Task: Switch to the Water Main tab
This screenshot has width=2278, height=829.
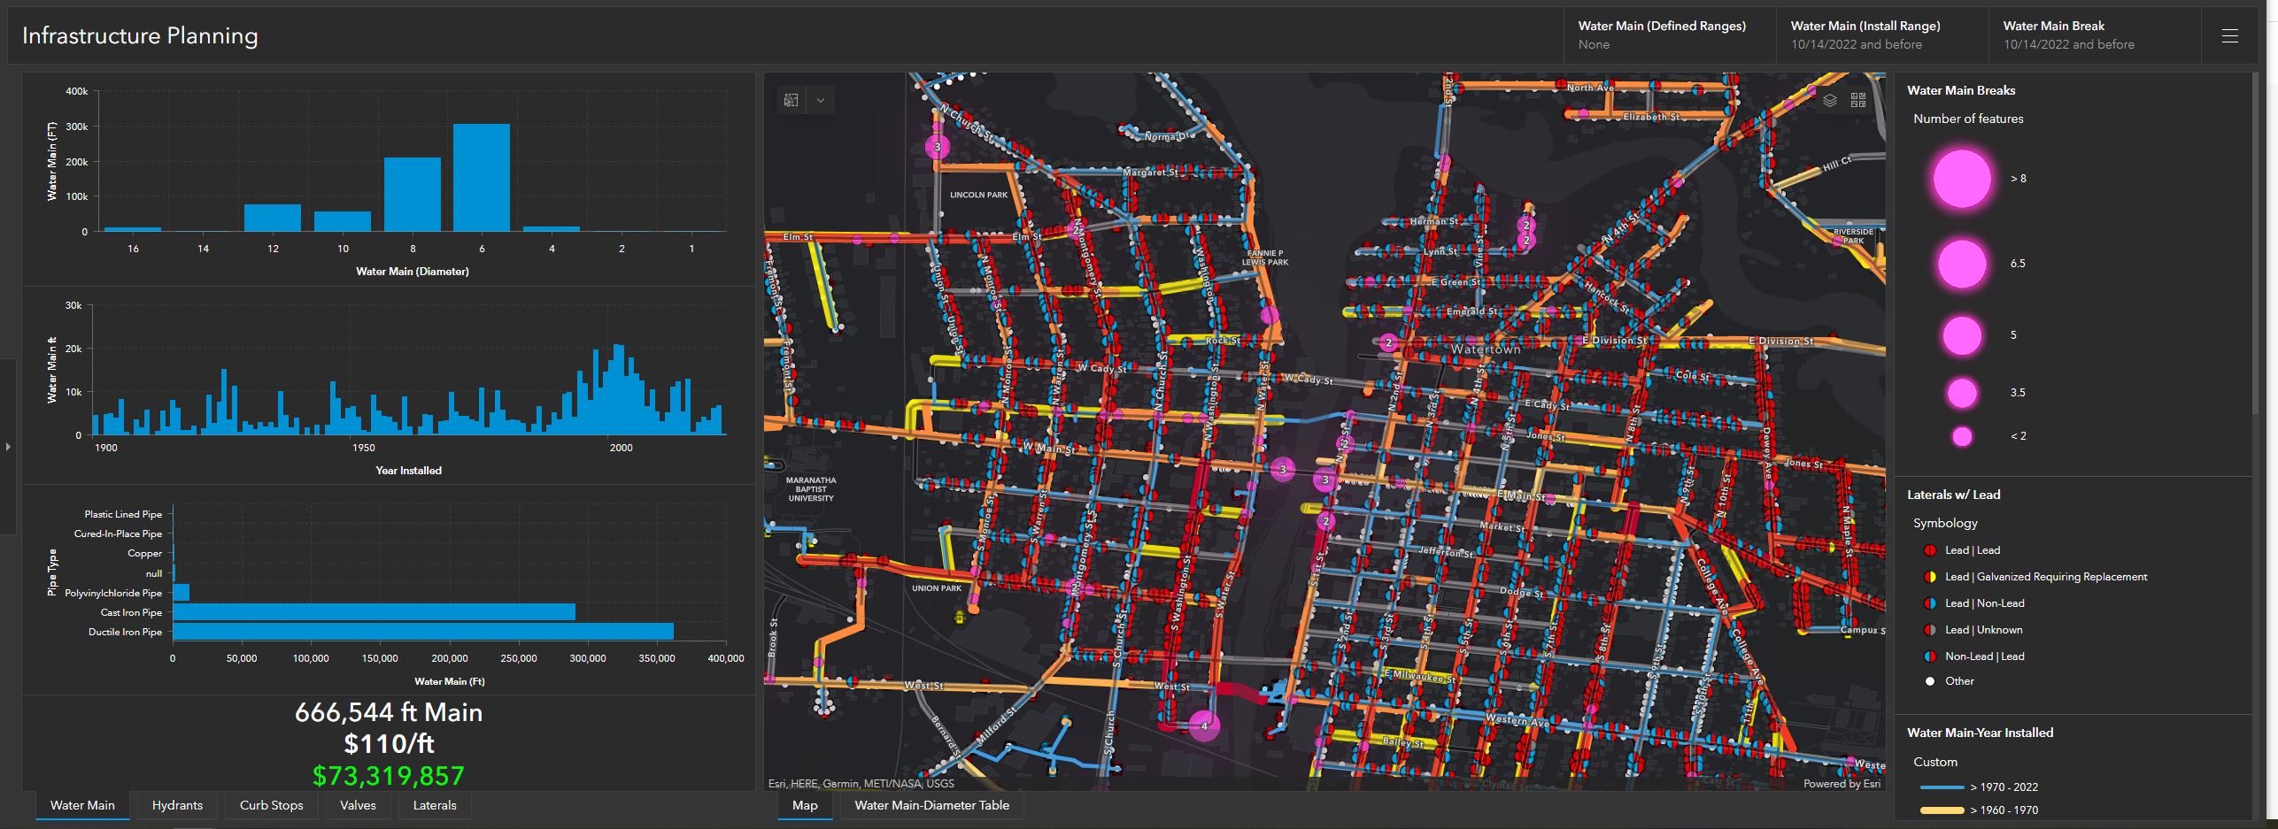Action: pos(82,805)
